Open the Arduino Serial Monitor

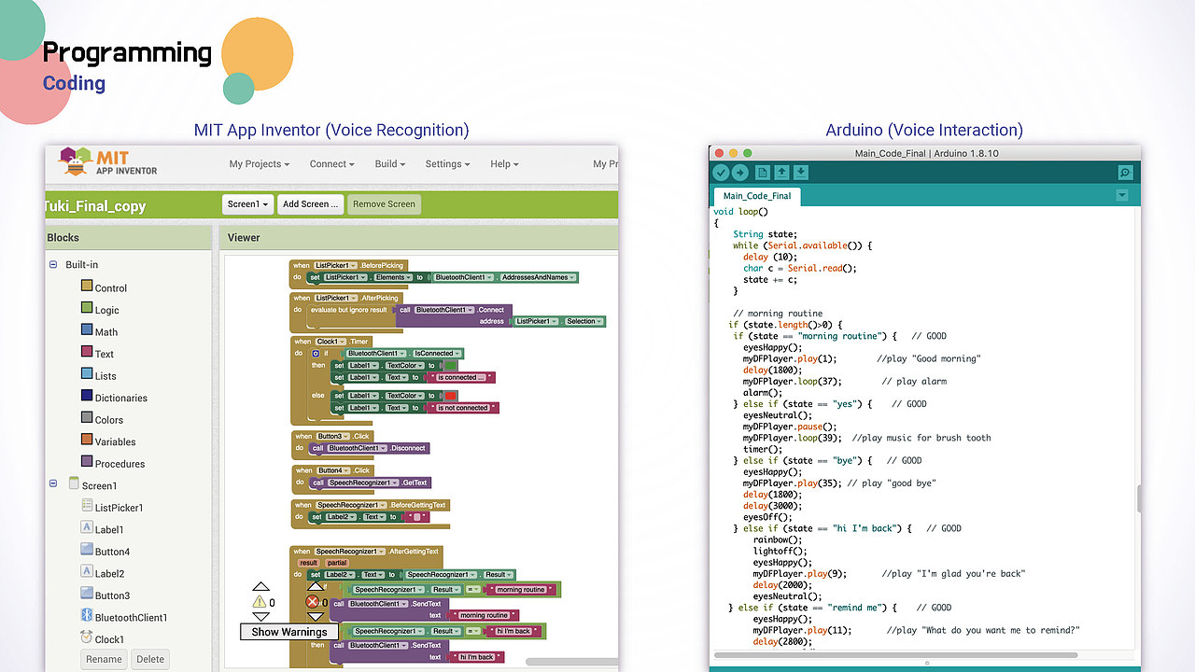pyautogui.click(x=1125, y=173)
